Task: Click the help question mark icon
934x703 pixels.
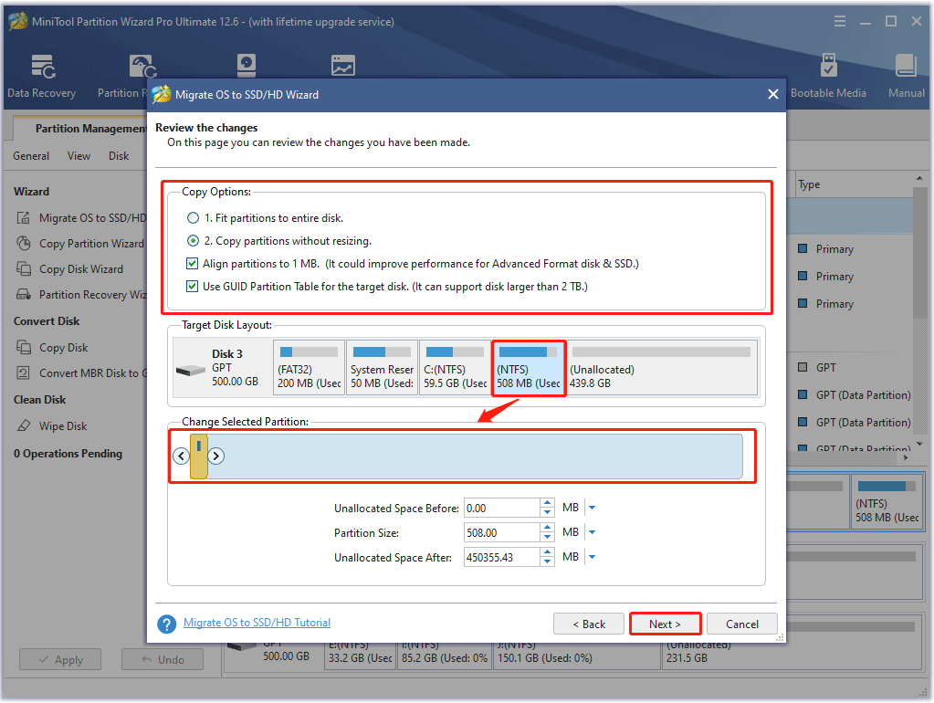Action: [167, 624]
